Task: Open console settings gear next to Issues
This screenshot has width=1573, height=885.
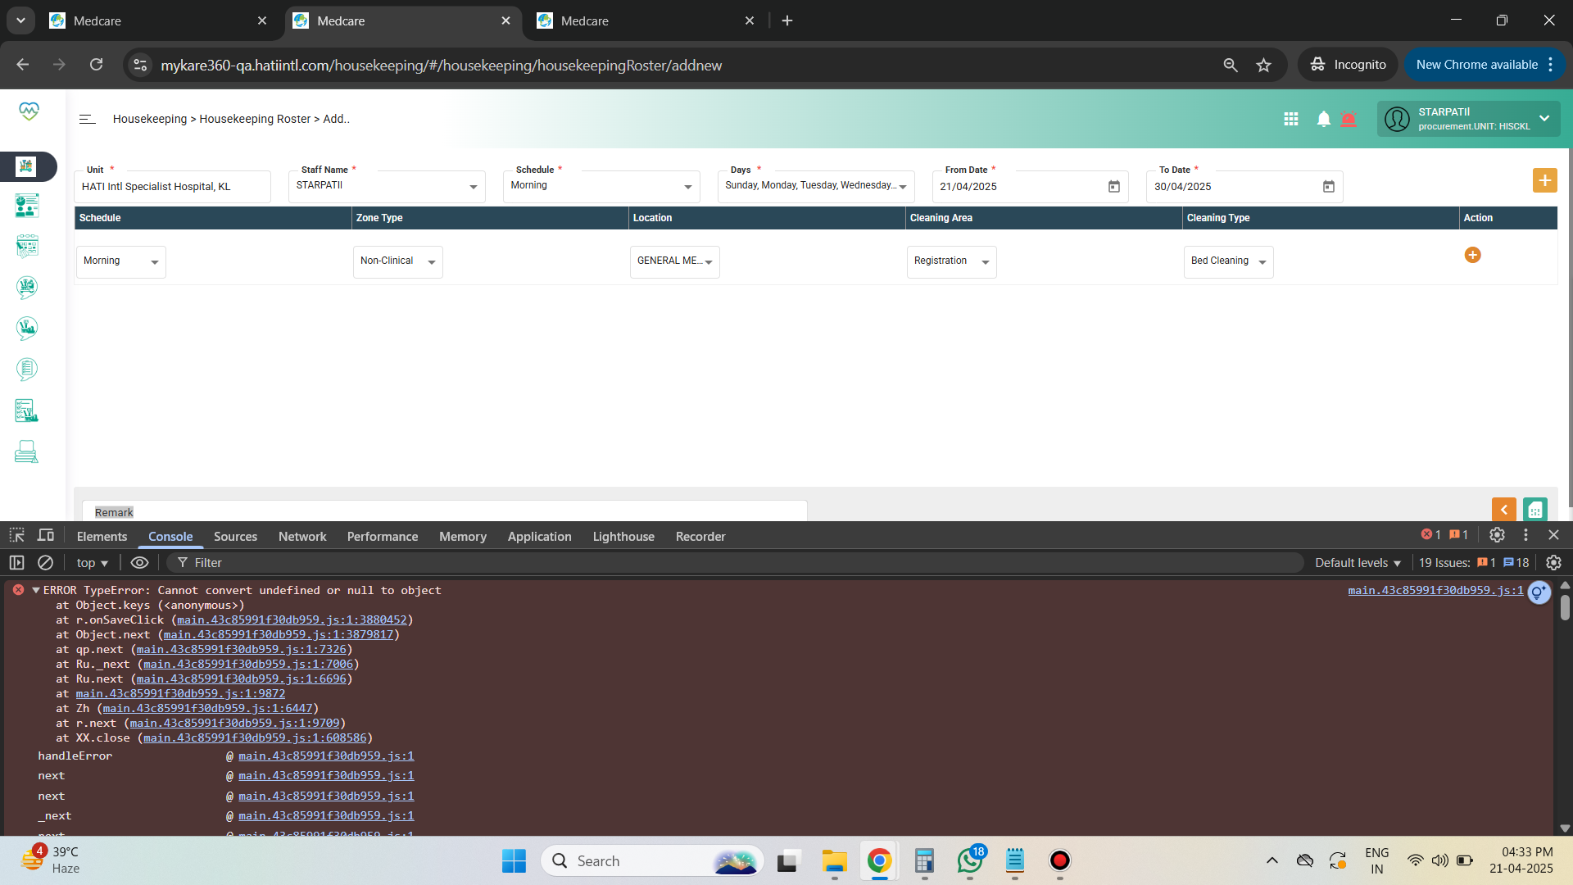Action: pyautogui.click(x=1553, y=563)
